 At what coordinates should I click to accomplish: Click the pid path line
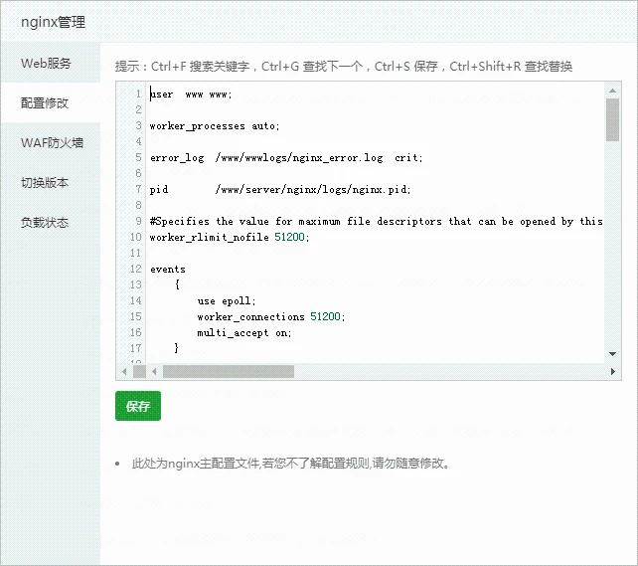(280, 190)
